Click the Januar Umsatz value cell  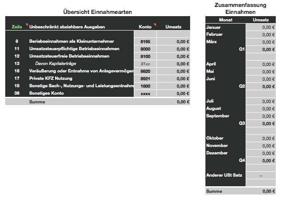(261, 27)
